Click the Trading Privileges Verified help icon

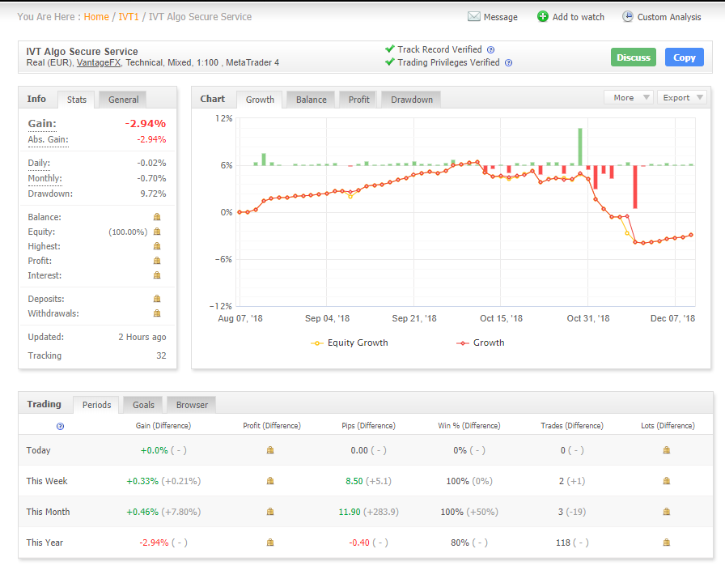pyautogui.click(x=508, y=63)
